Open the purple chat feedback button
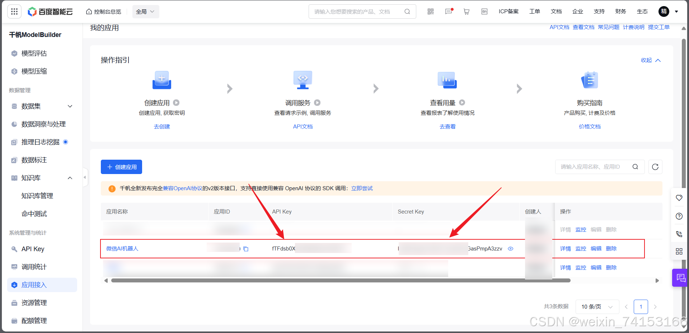 tap(680, 278)
